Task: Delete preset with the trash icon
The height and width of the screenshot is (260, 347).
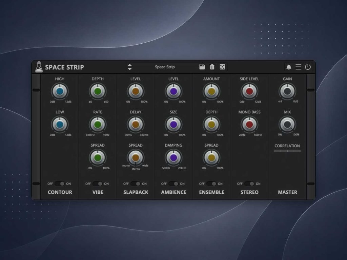Action: pos(212,67)
